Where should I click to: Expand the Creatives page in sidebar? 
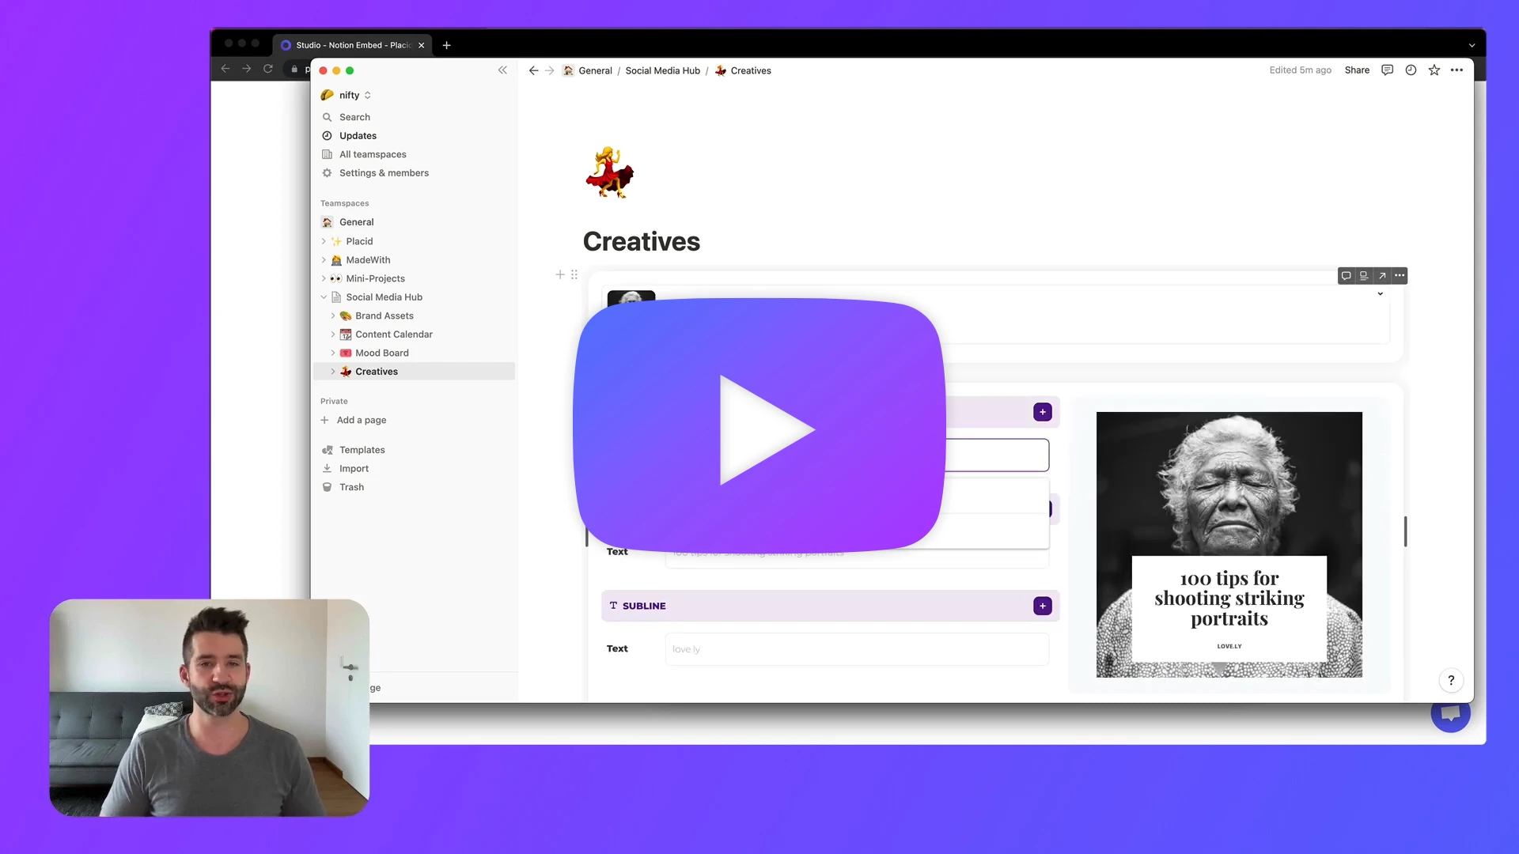333,372
